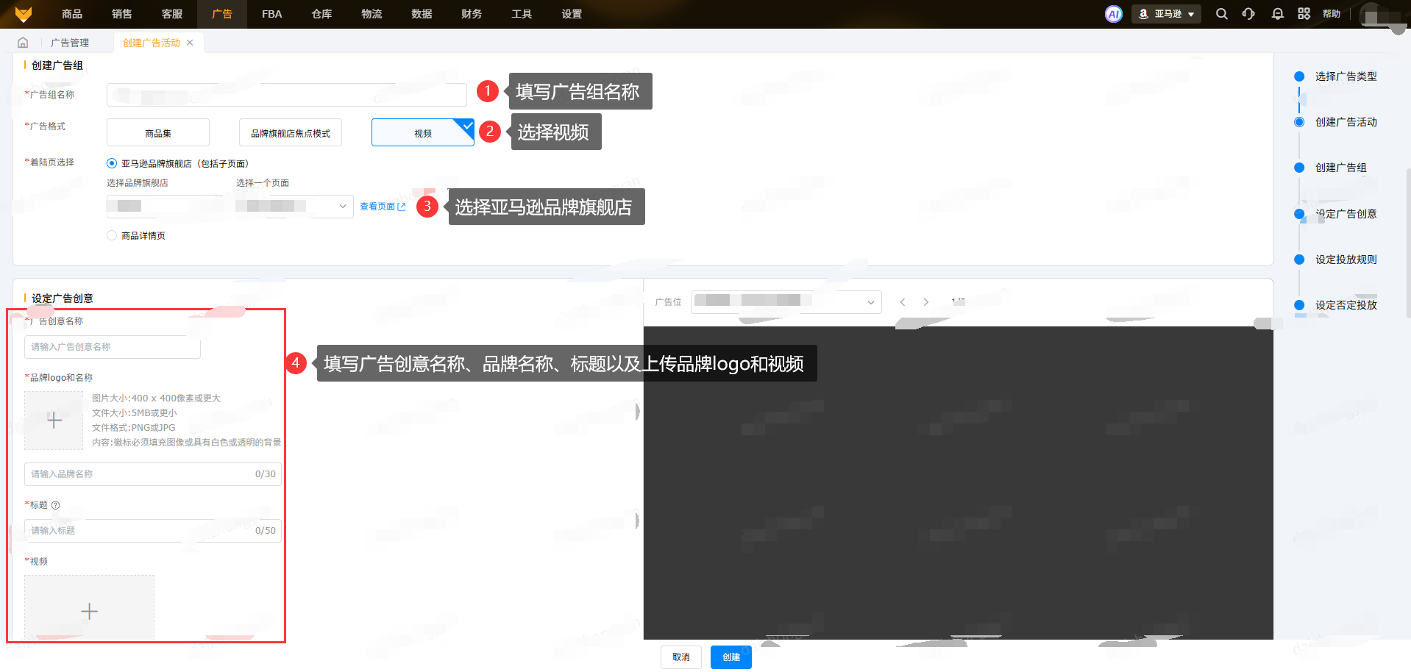Open the 物流 menu

point(372,14)
